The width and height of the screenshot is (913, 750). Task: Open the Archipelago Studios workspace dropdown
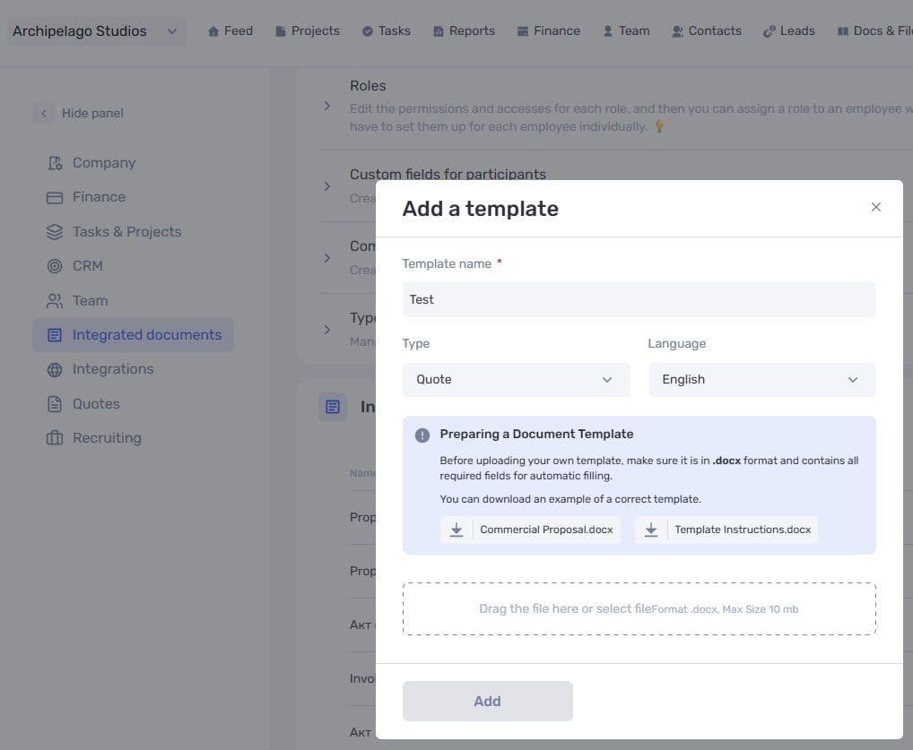pos(96,30)
